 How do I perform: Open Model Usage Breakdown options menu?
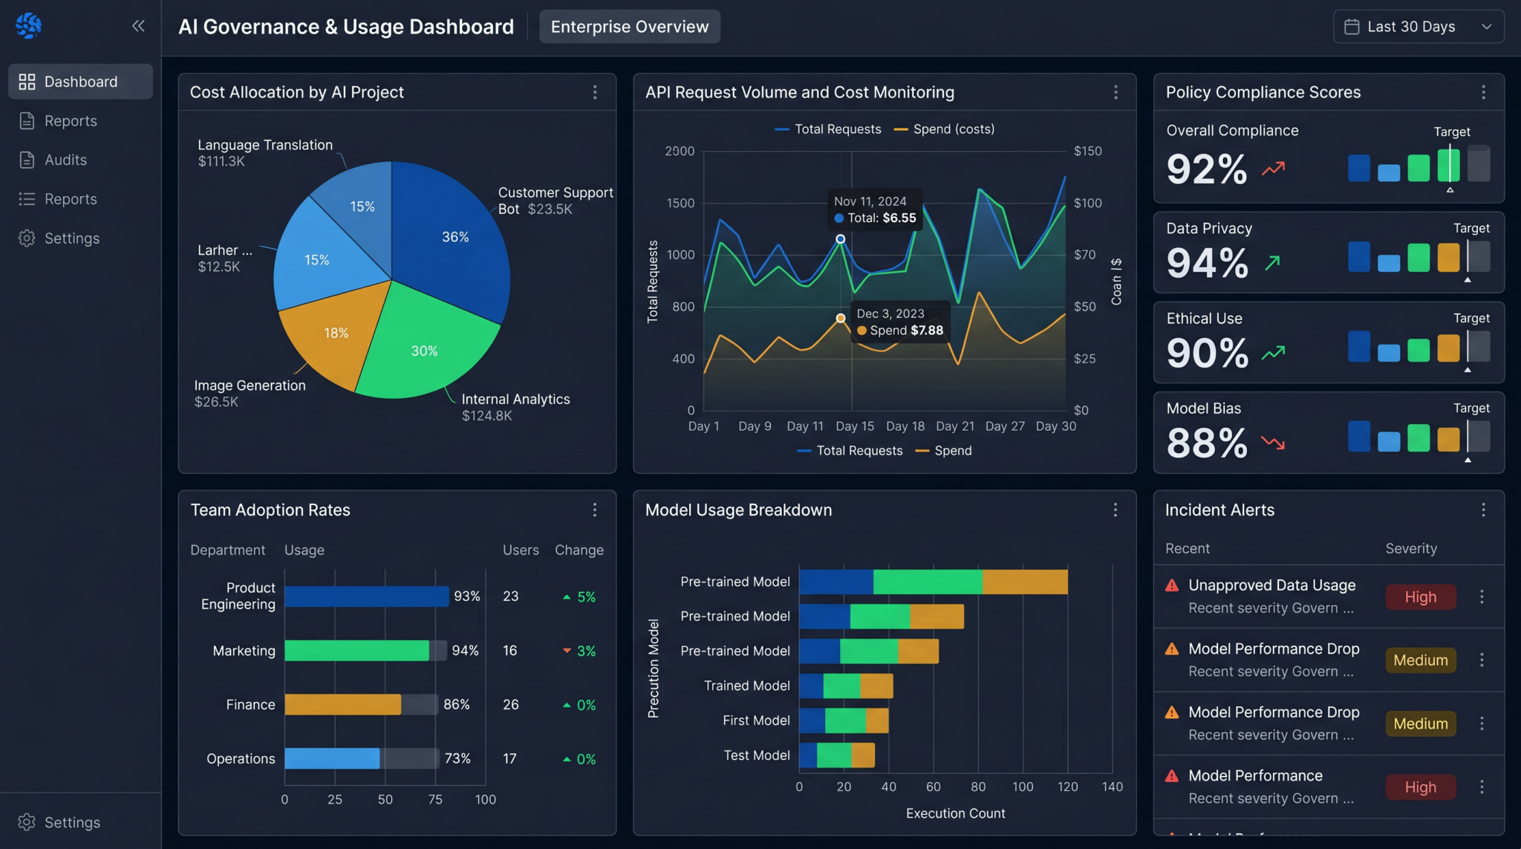tap(1115, 510)
